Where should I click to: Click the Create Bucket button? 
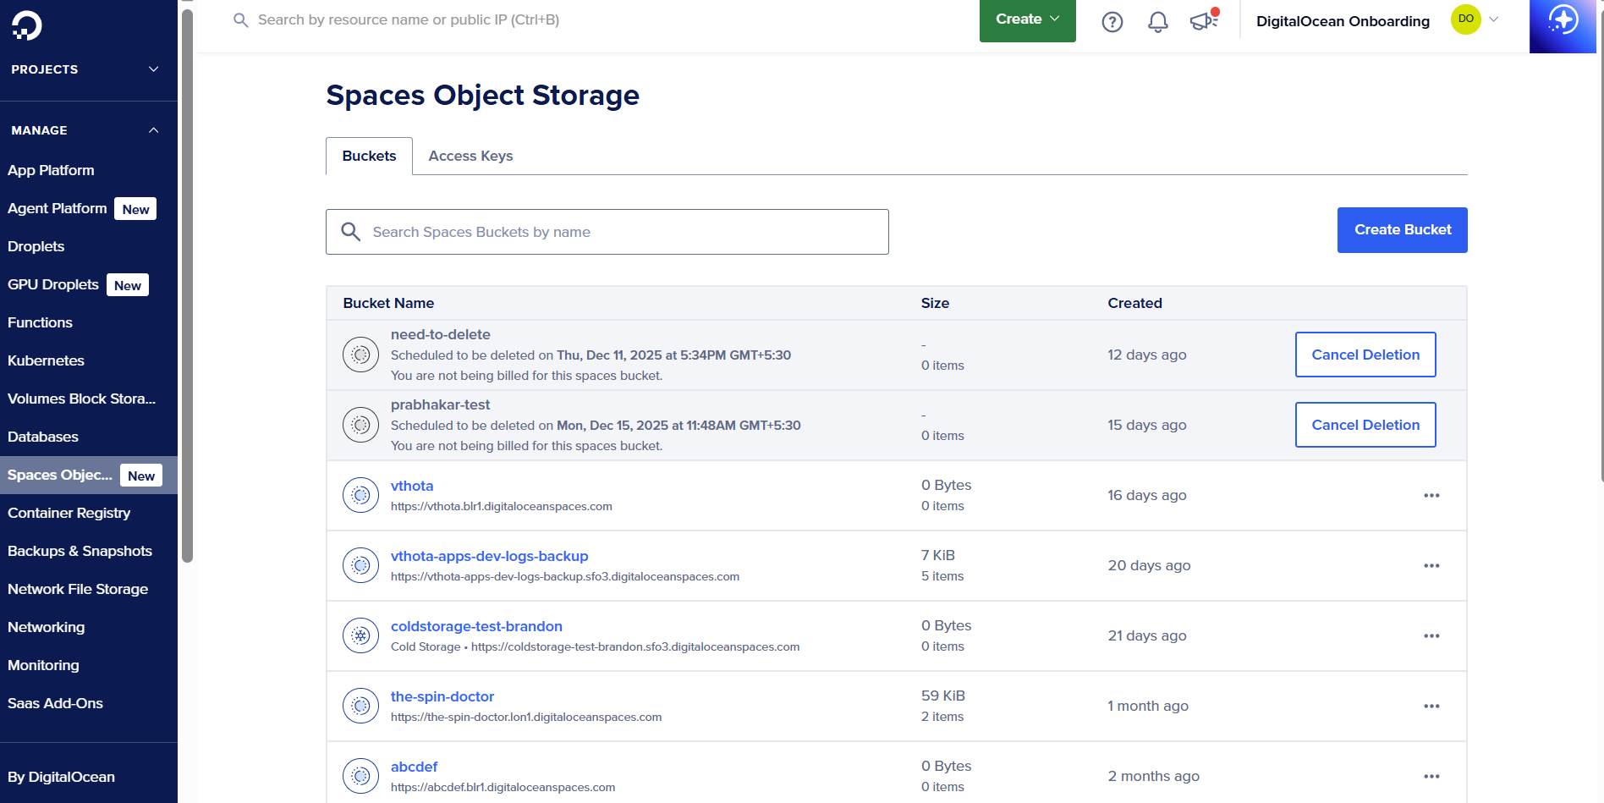pyautogui.click(x=1402, y=229)
